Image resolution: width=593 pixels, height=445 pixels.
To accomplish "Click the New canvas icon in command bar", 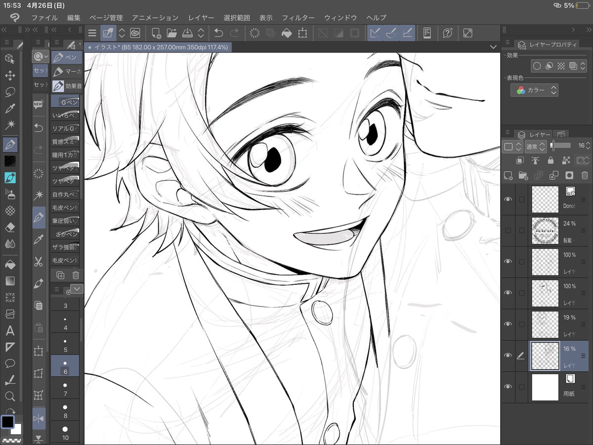I will coord(156,33).
